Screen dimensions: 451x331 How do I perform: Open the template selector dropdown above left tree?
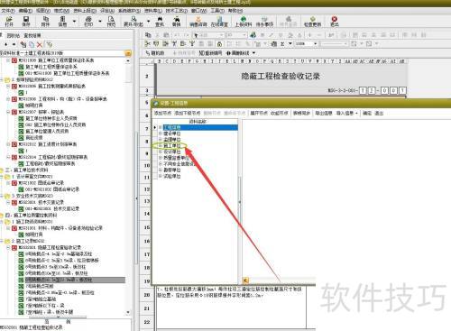coord(128,53)
